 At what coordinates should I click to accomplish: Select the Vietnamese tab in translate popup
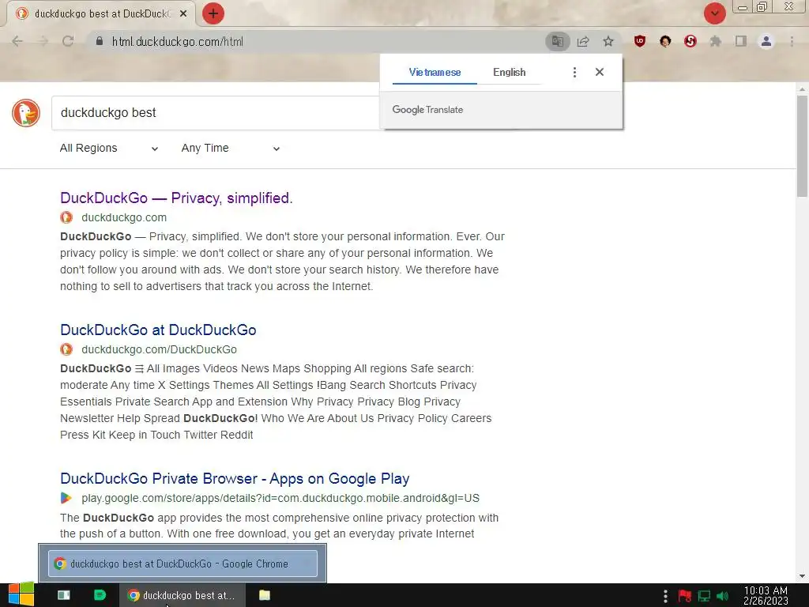click(435, 72)
